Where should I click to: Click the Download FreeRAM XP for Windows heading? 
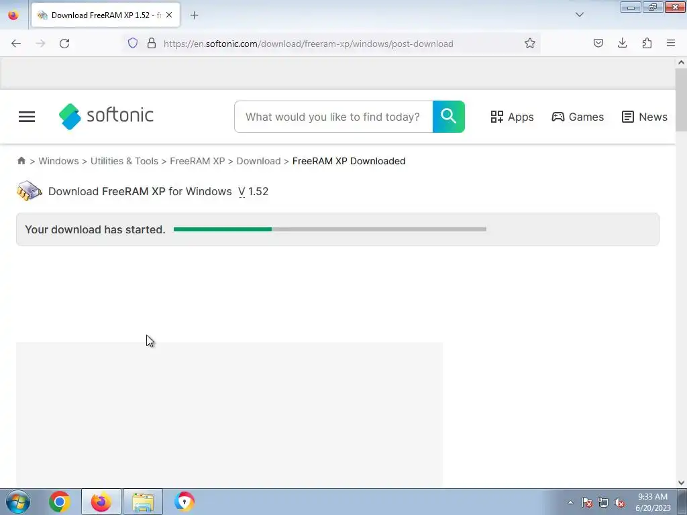coord(140,191)
